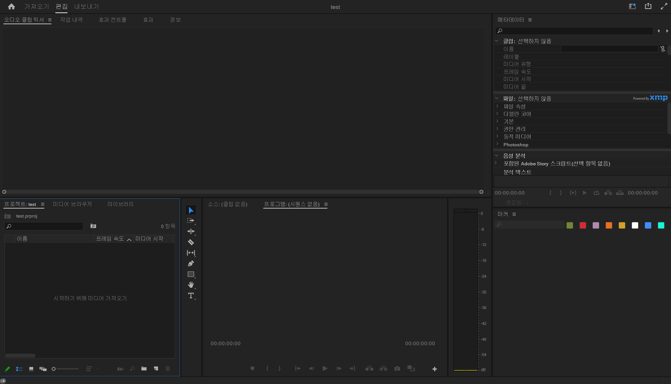Screen dimensions: 671x384
Task: Toggle project read-only pencil icon
Action: (7, 369)
